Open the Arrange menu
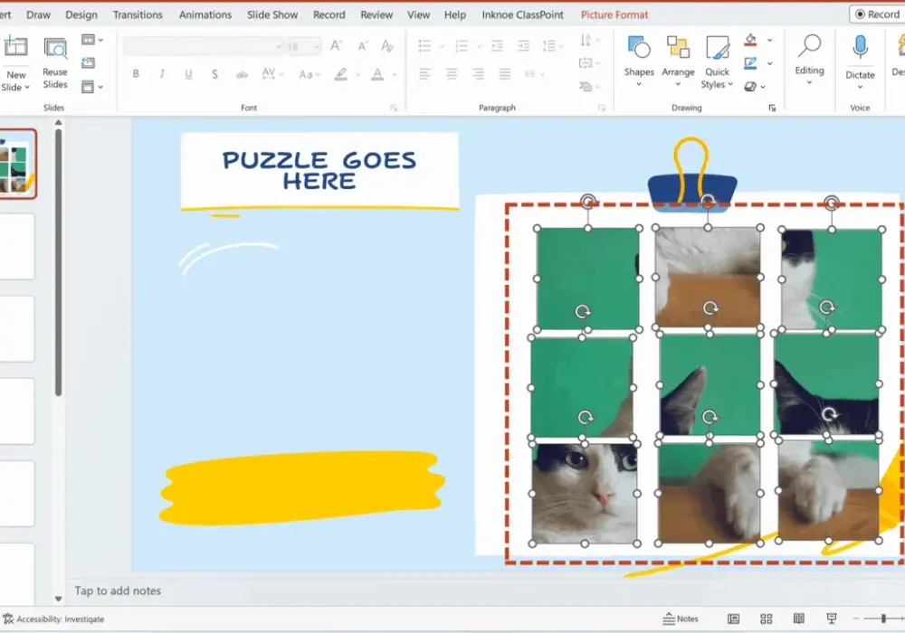This screenshot has width=905, height=633. (x=678, y=61)
